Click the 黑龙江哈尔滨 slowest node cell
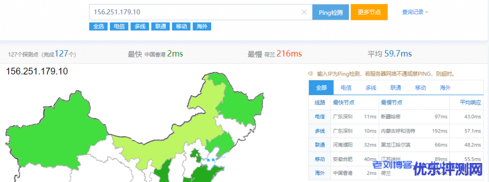This screenshot has height=182, width=489. coord(396,145)
